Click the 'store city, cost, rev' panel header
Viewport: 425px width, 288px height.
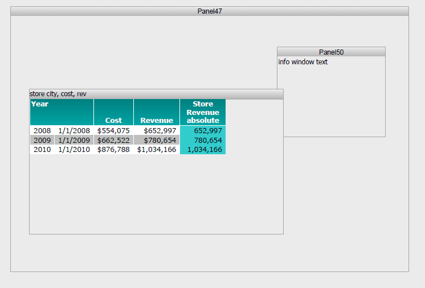click(157, 94)
